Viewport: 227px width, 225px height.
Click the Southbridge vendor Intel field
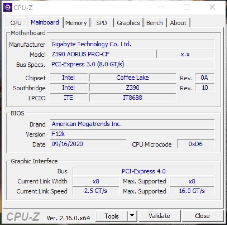[69, 87]
